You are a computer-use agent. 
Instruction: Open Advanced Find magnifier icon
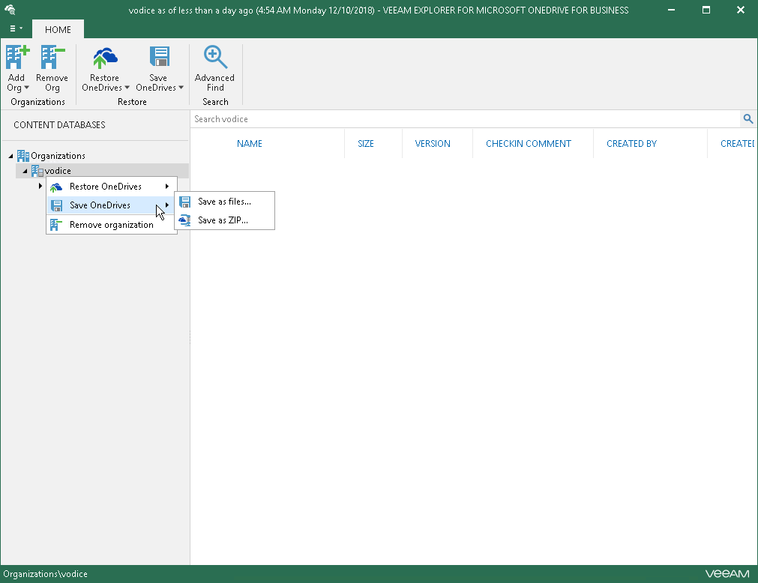tap(214, 57)
